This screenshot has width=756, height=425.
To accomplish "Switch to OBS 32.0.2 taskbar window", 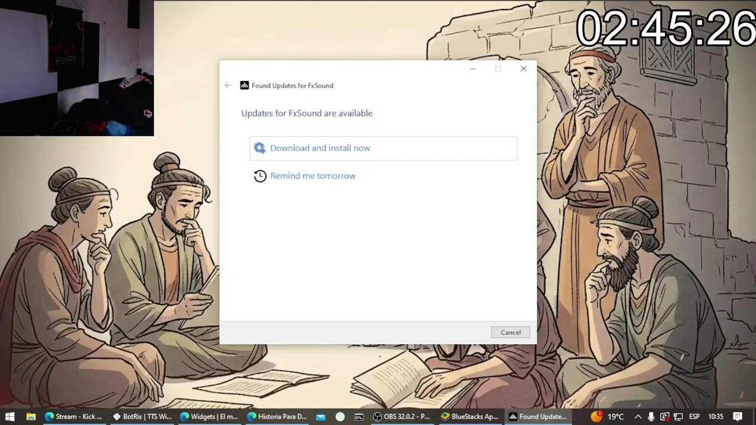I will click(x=402, y=417).
